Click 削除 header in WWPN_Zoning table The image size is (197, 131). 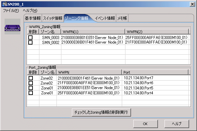pos(33,31)
